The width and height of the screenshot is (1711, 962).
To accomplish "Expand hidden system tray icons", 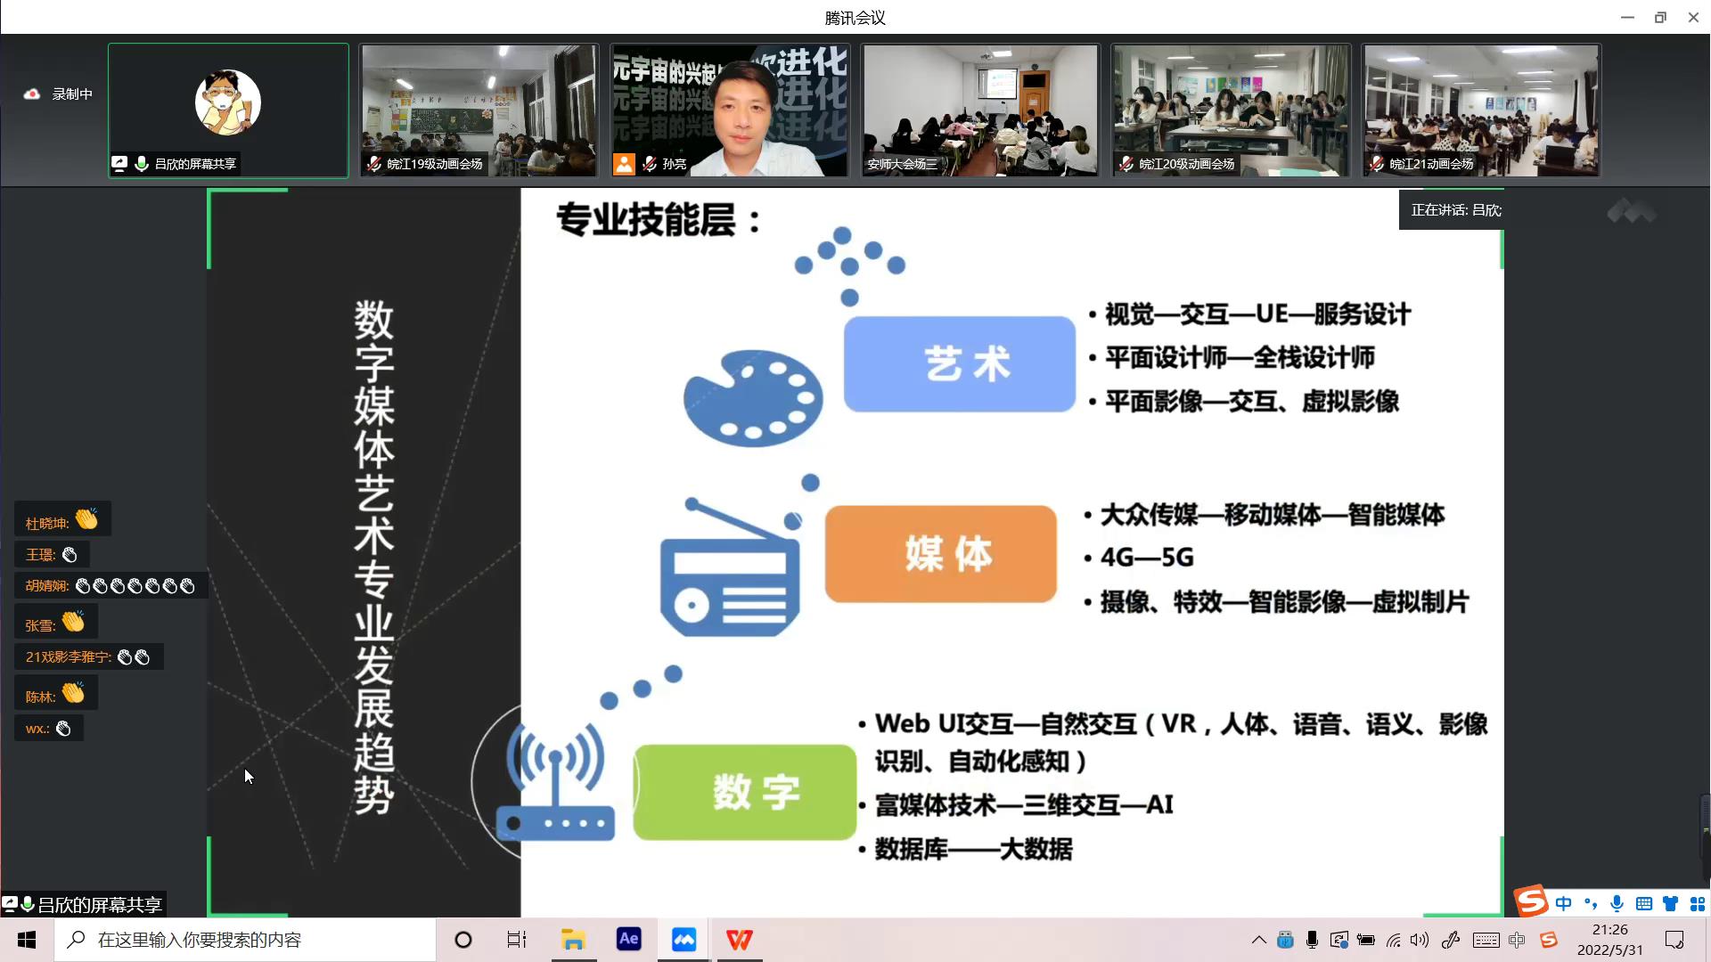I will tap(1258, 940).
